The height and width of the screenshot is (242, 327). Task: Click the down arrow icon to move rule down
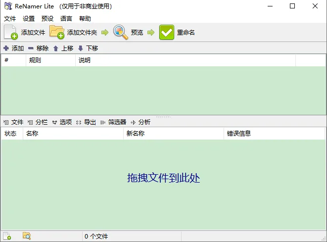pos(81,48)
